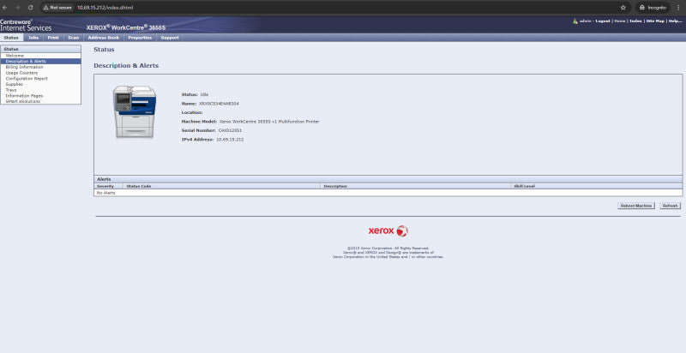
Task: Open SMart eSolutions in sidebar
Action: pos(23,101)
